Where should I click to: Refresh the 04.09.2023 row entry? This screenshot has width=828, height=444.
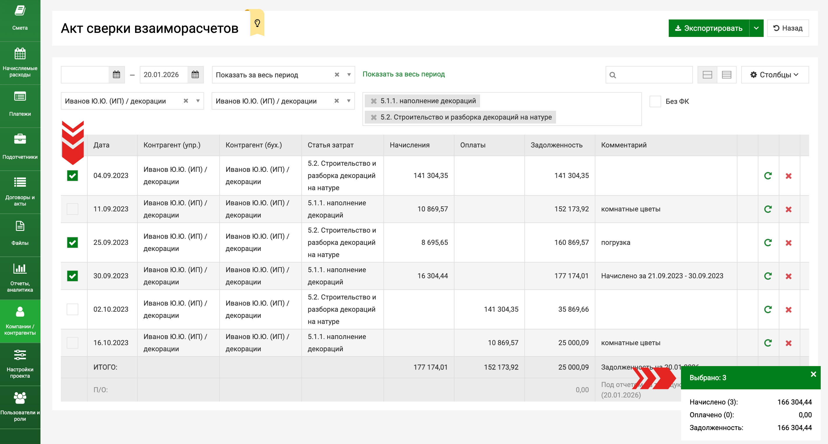[768, 176]
